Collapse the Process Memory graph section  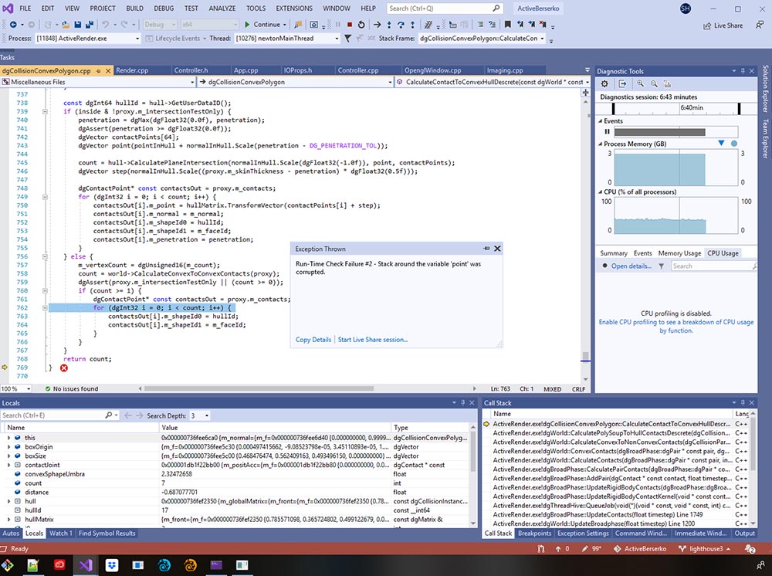601,144
